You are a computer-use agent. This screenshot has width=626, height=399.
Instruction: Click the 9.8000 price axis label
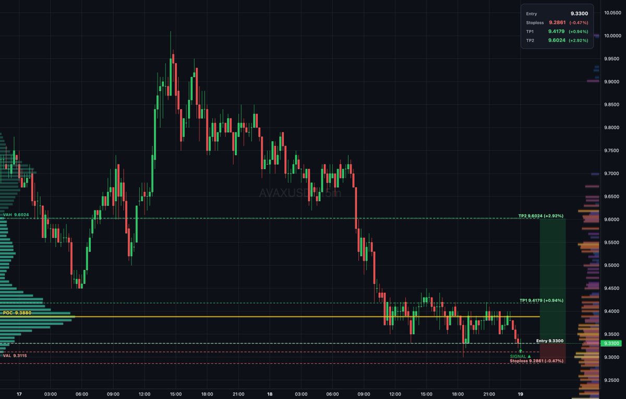(611, 127)
